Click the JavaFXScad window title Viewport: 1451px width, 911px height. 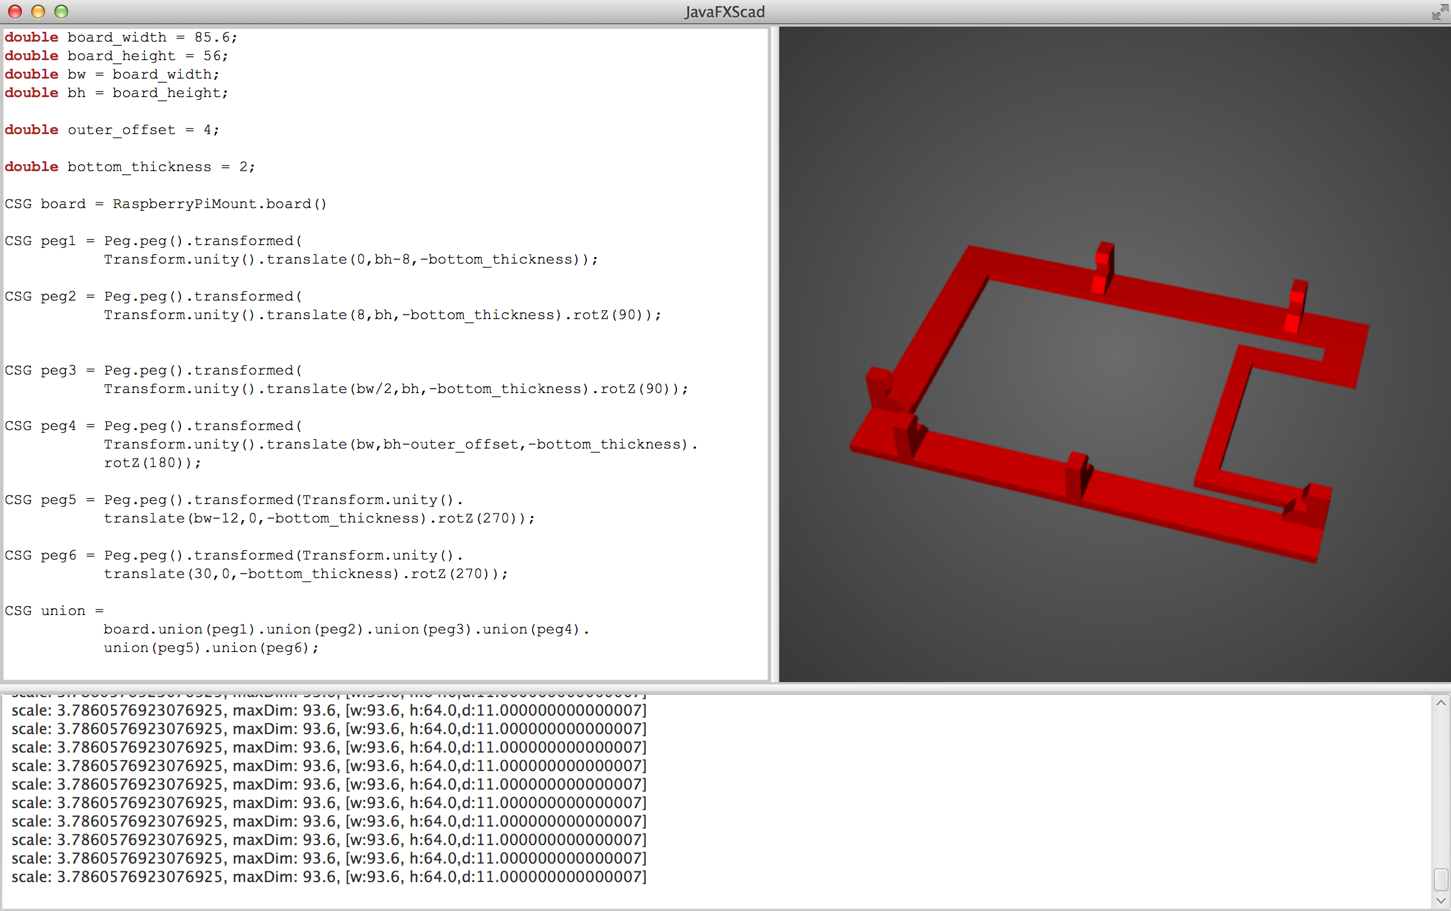(x=724, y=12)
